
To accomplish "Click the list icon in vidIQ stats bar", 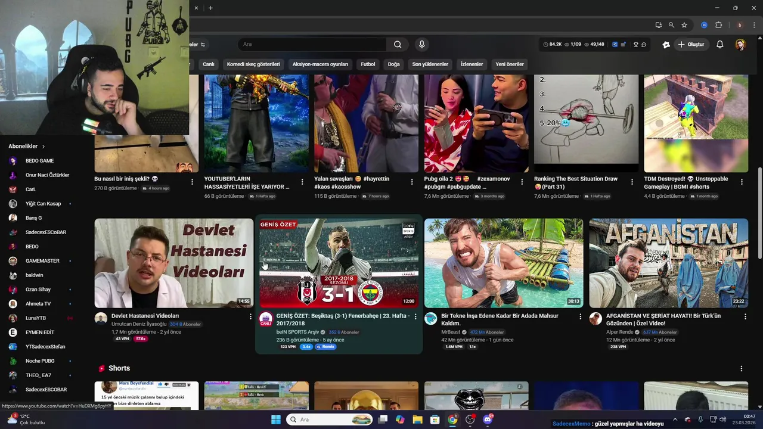I will (x=624, y=45).
